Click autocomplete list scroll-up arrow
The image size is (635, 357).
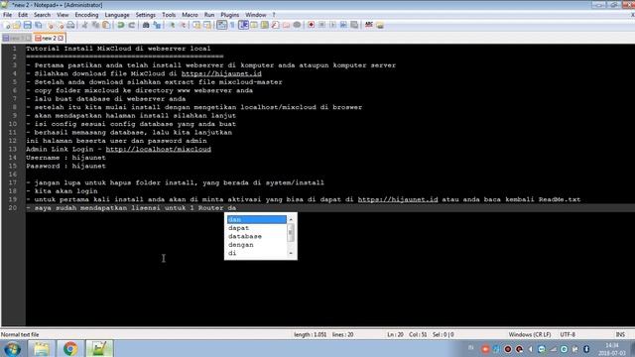pos(291,219)
